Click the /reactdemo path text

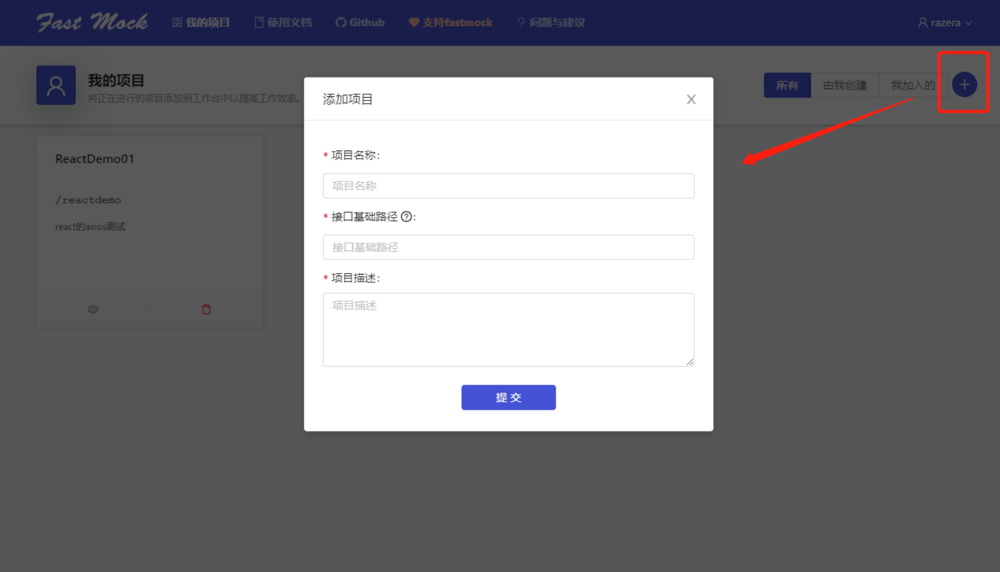pyautogui.click(x=88, y=200)
